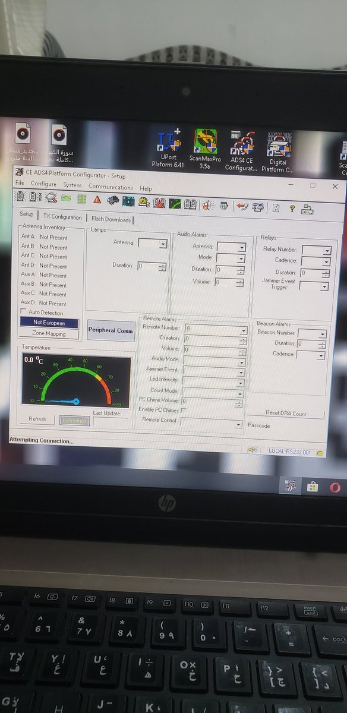The height and width of the screenshot is (713, 347).
Task: Click the Zone Mapping button
Action: (49, 334)
